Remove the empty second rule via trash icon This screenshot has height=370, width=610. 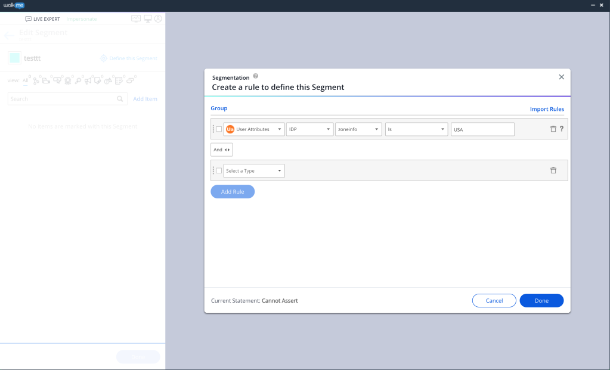[553, 171]
